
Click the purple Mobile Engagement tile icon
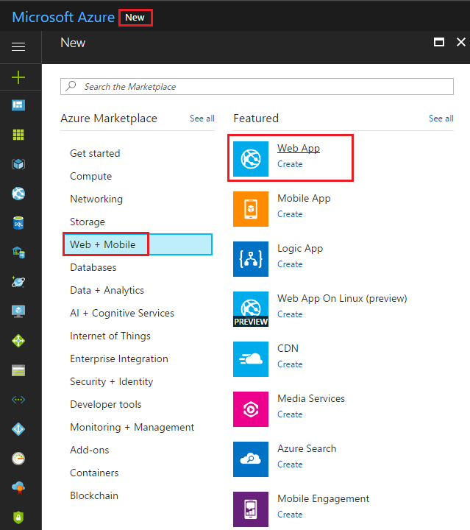(251, 509)
